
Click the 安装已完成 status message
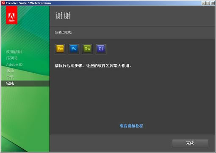point(64,33)
